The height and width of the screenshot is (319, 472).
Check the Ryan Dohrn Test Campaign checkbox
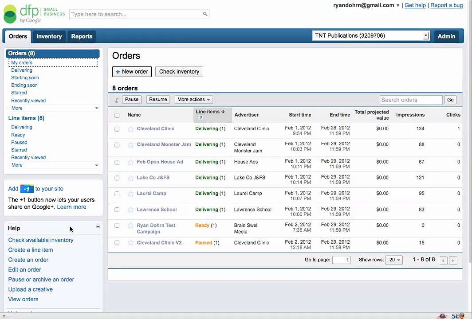[x=117, y=226]
